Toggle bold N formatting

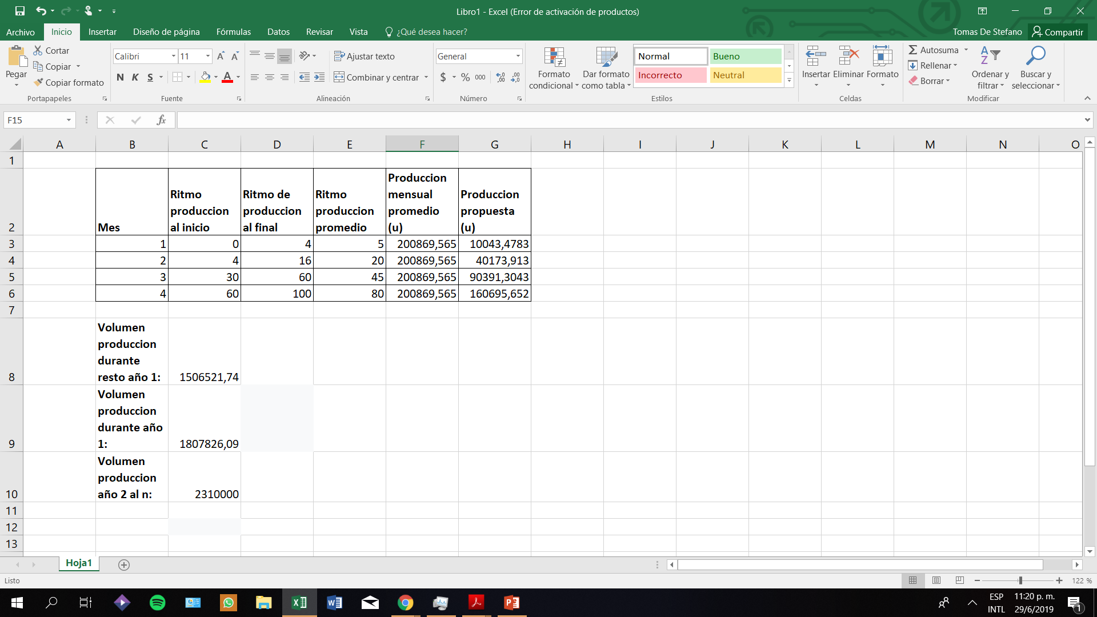tap(120, 77)
